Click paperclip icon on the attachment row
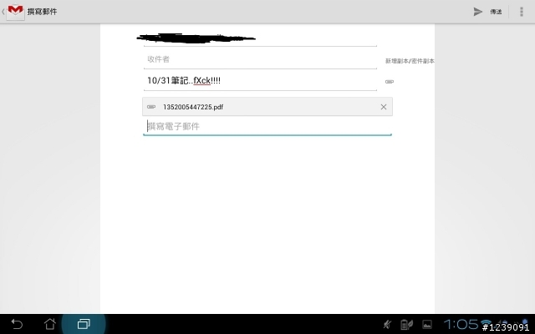The width and height of the screenshot is (535, 334). tap(151, 107)
